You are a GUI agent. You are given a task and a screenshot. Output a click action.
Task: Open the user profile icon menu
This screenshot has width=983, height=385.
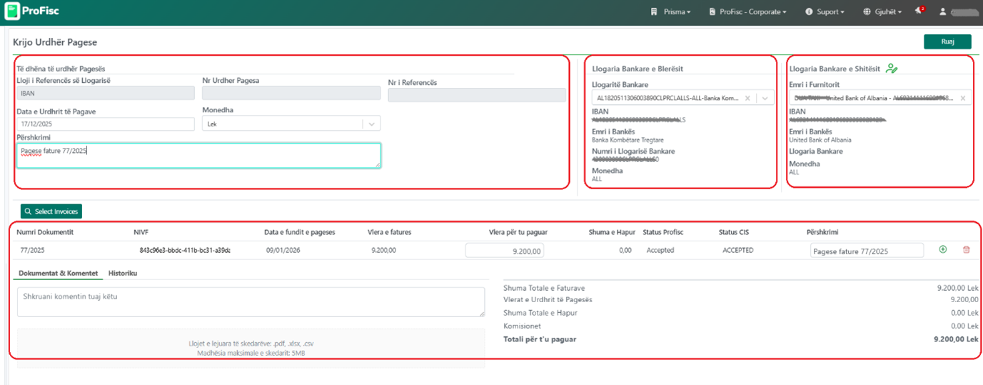pos(943,12)
